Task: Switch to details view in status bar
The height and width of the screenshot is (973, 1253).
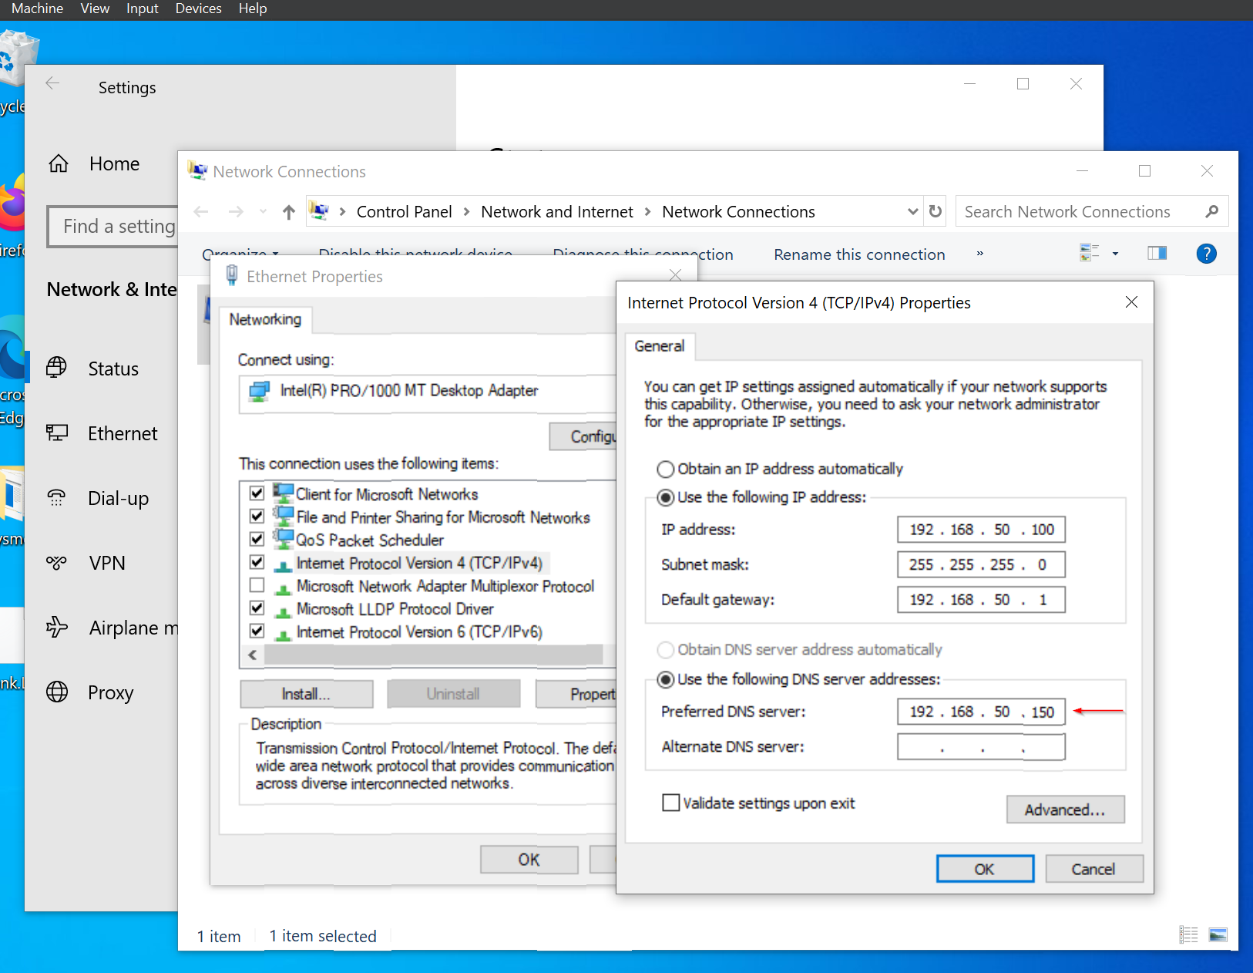Action: point(1189,935)
